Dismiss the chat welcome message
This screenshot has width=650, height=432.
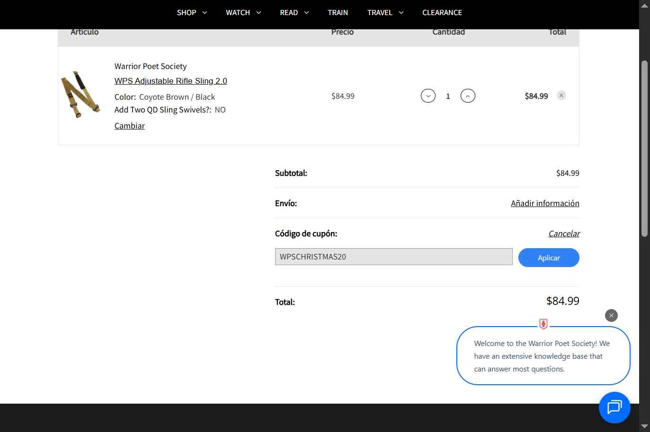611,315
